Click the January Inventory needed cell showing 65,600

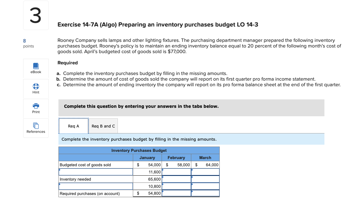click(147, 179)
